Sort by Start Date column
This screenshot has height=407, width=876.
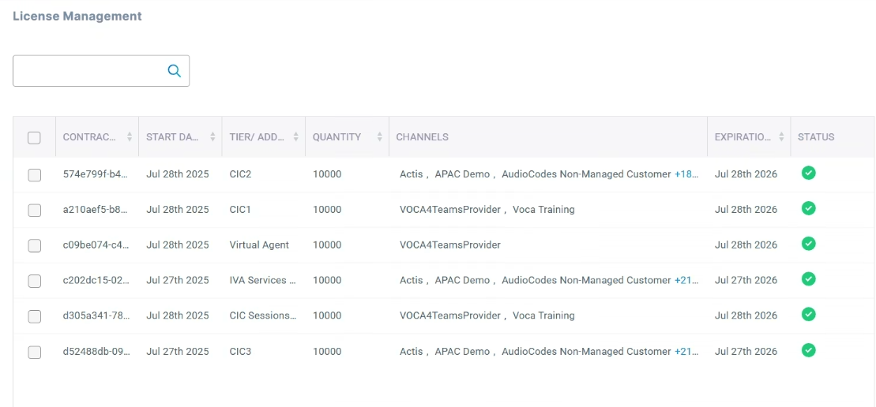tap(212, 137)
